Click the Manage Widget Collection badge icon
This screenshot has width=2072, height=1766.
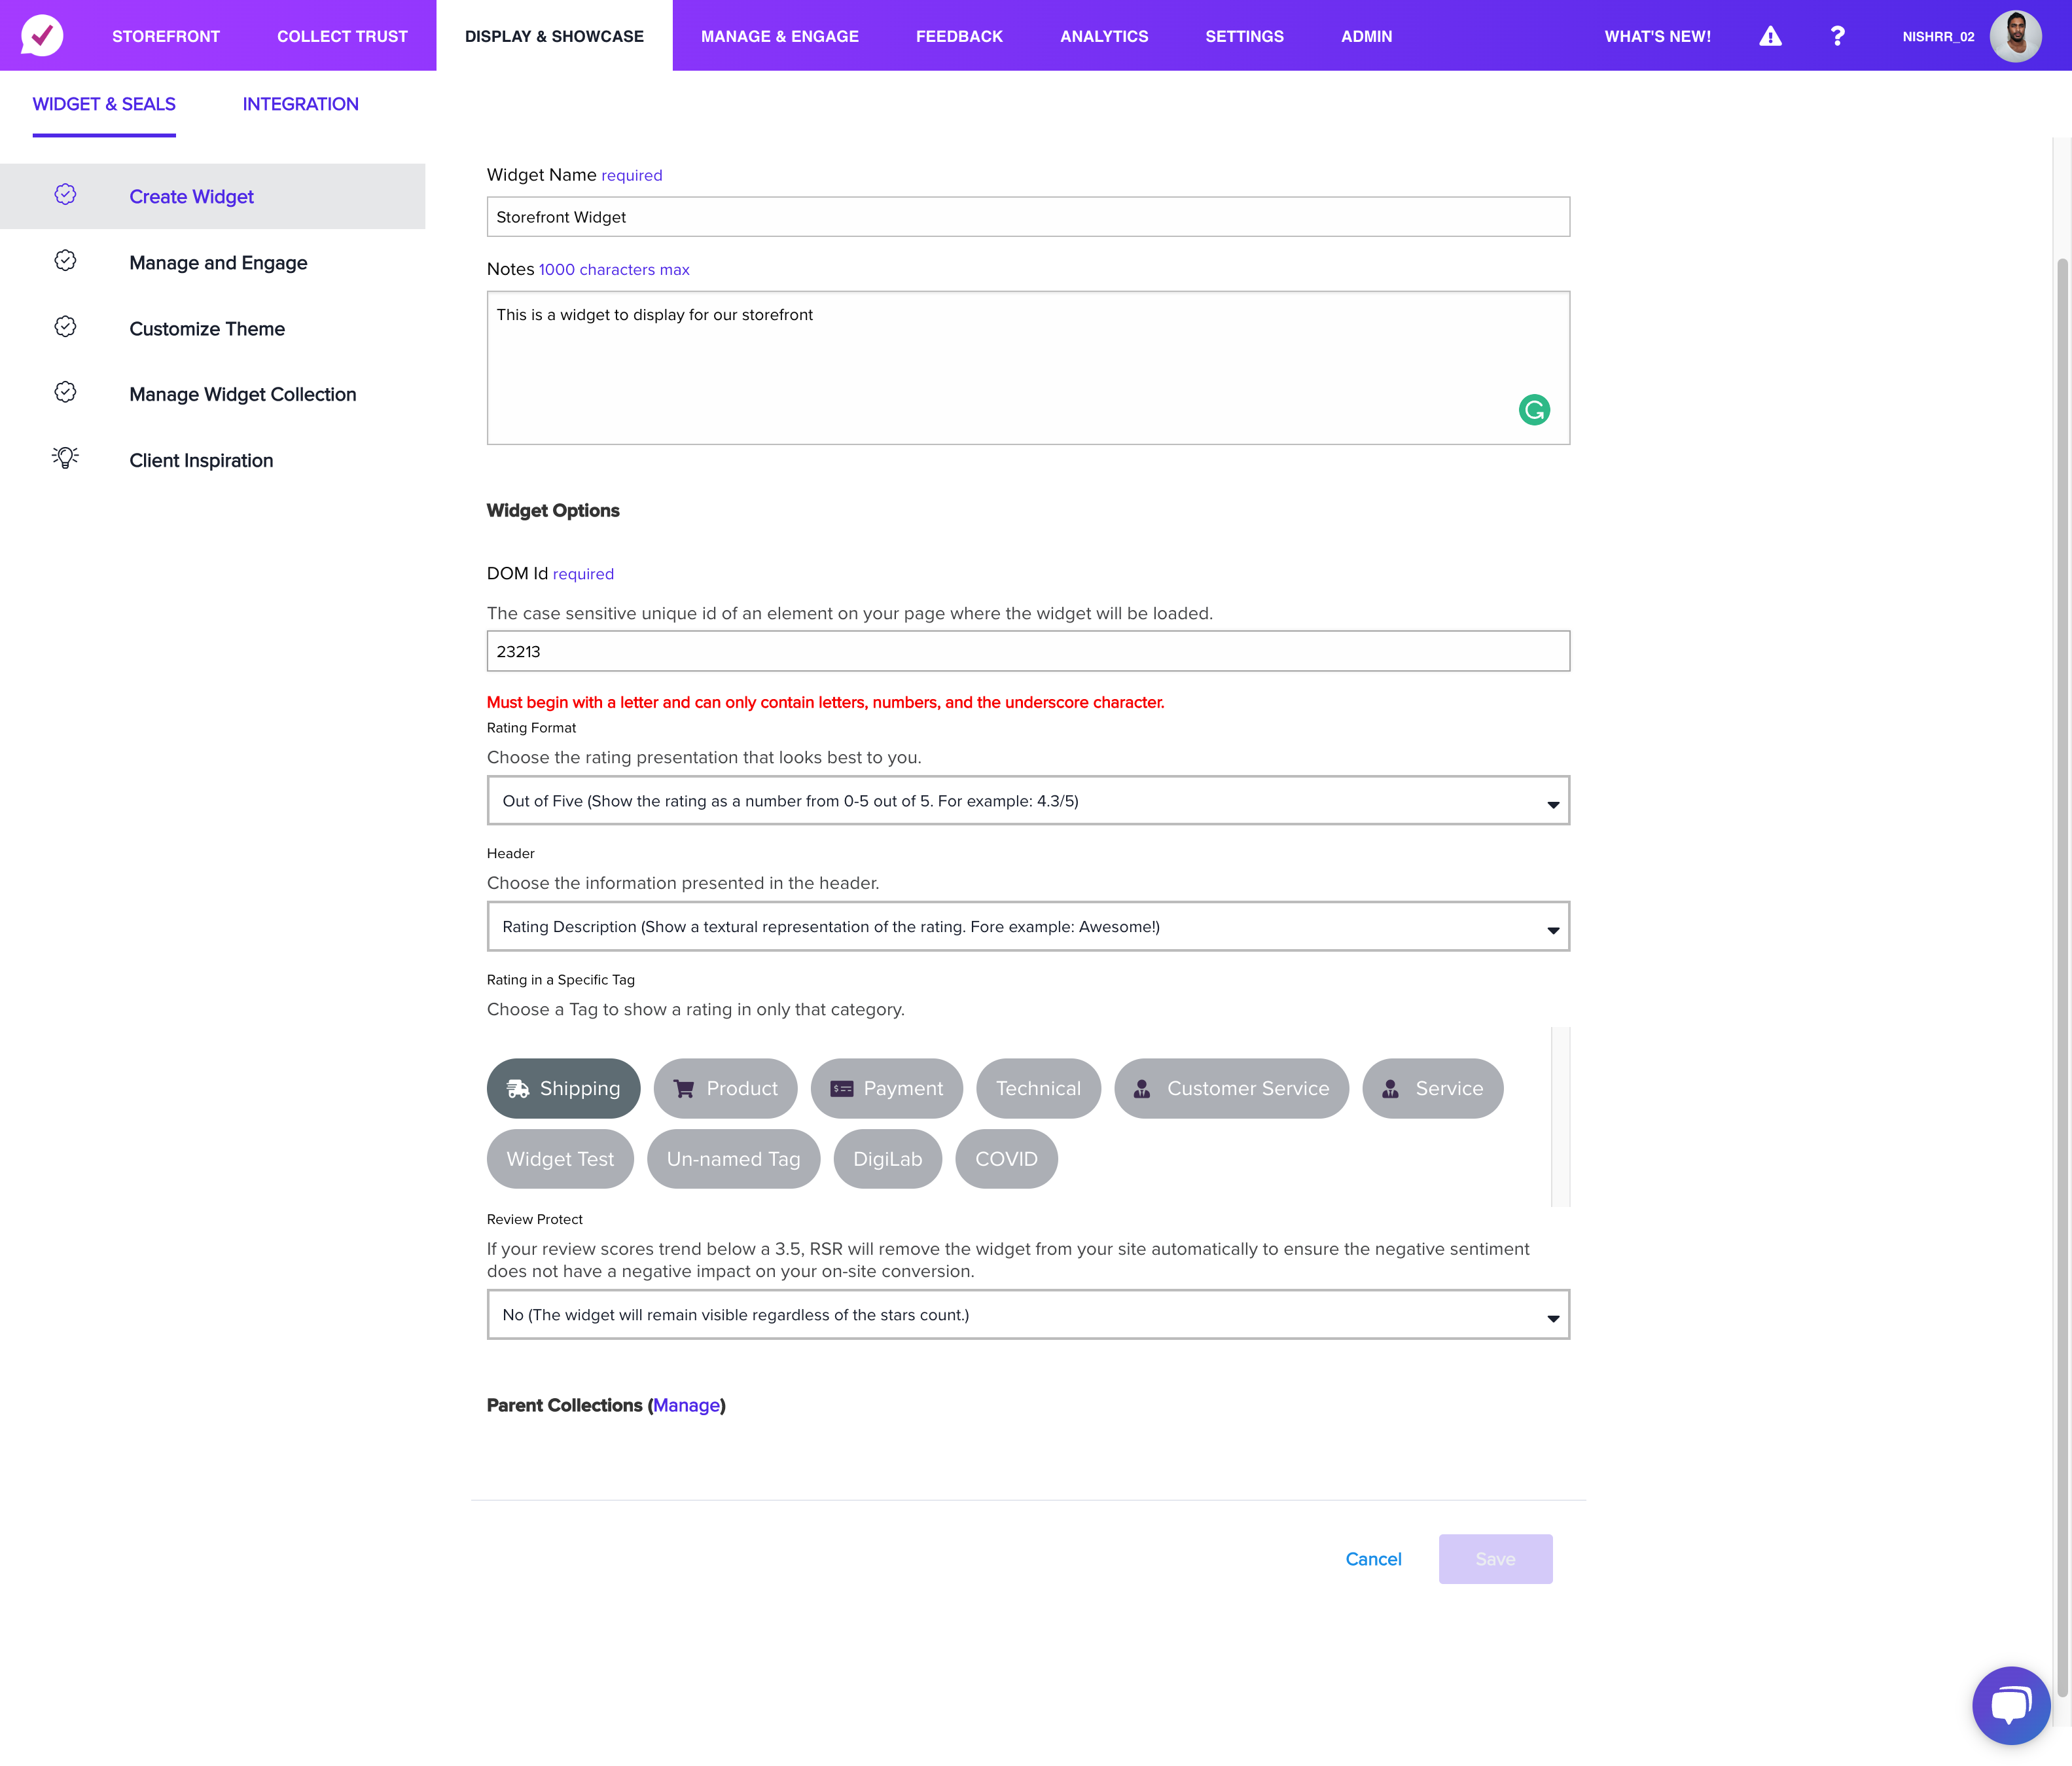point(65,393)
